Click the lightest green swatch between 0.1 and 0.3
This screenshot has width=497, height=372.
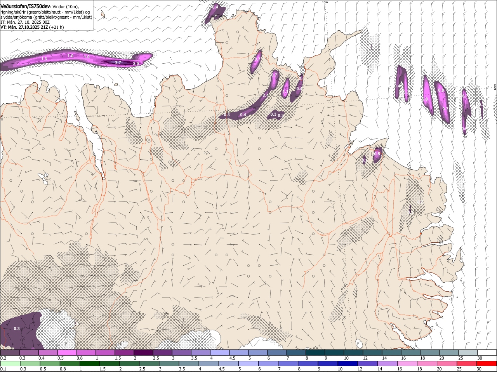point(10,363)
